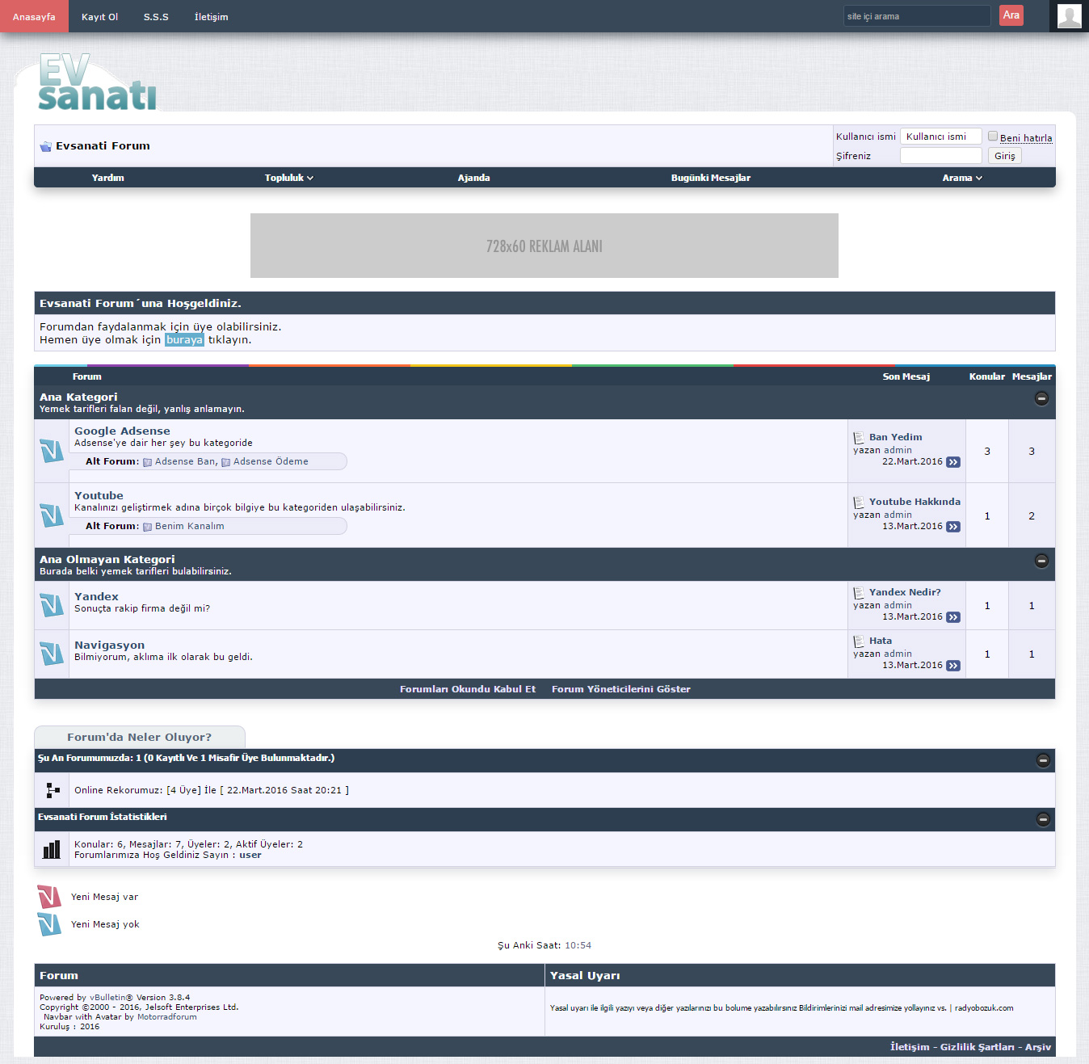Go to last post arrow for Yandex Nedir
The width and height of the screenshot is (1089, 1064).
(953, 617)
